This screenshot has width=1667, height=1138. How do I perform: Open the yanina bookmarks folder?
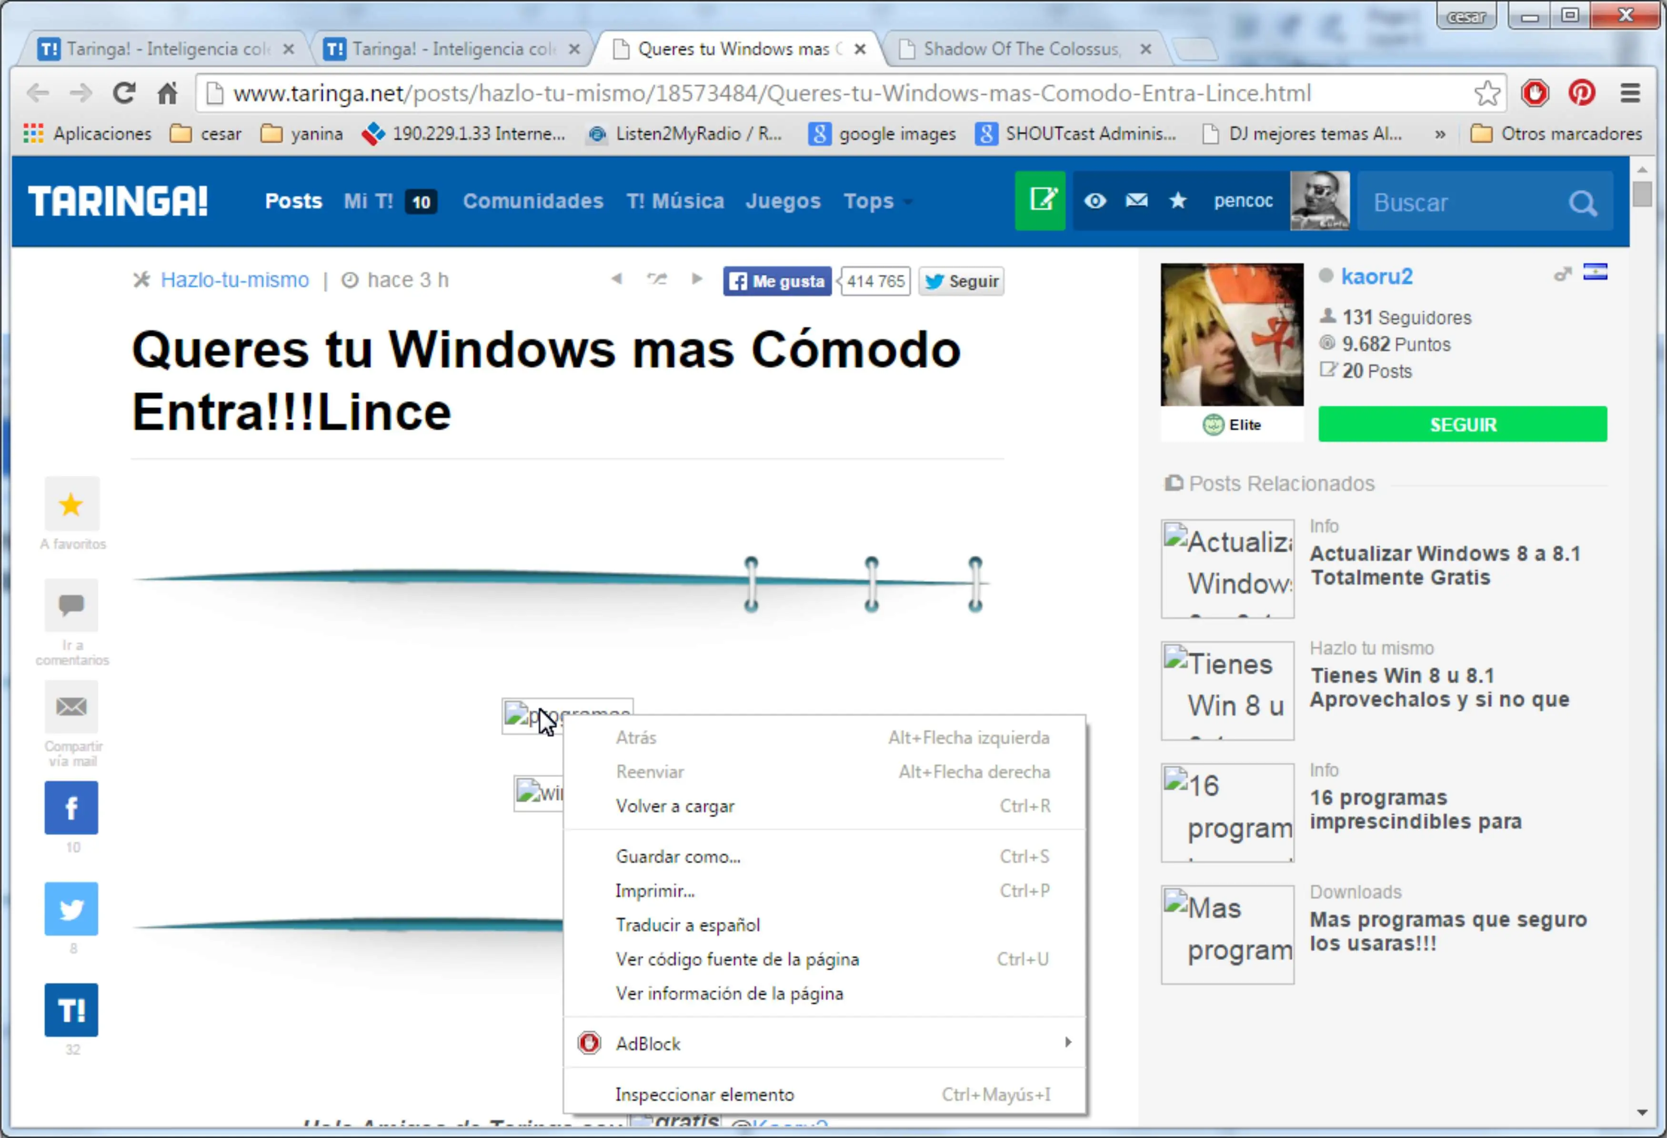point(301,133)
